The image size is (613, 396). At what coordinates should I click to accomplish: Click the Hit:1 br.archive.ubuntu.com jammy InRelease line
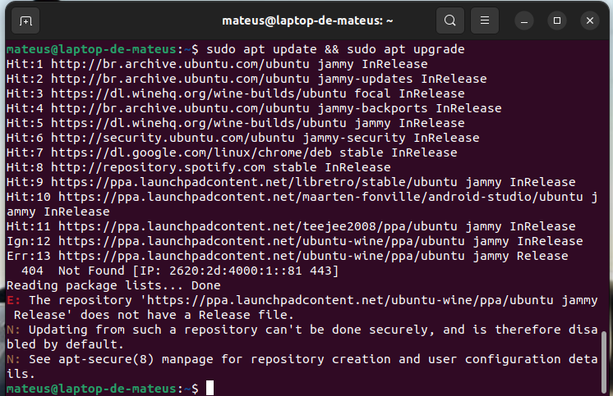point(217,65)
